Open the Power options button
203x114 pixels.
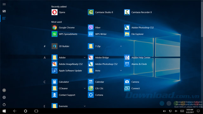(x=4, y=104)
